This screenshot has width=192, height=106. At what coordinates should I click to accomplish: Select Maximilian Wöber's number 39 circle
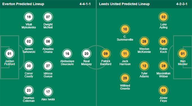coord(163,66)
